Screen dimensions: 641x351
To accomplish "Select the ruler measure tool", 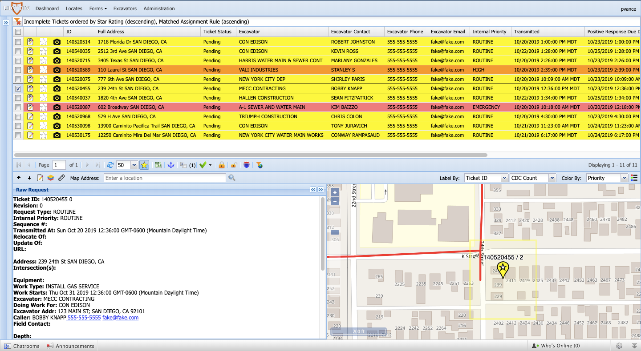I will click(x=61, y=178).
